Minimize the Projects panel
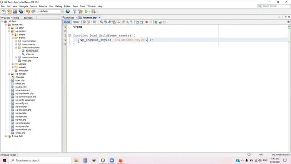291x164 pixels. click(x=59, y=18)
